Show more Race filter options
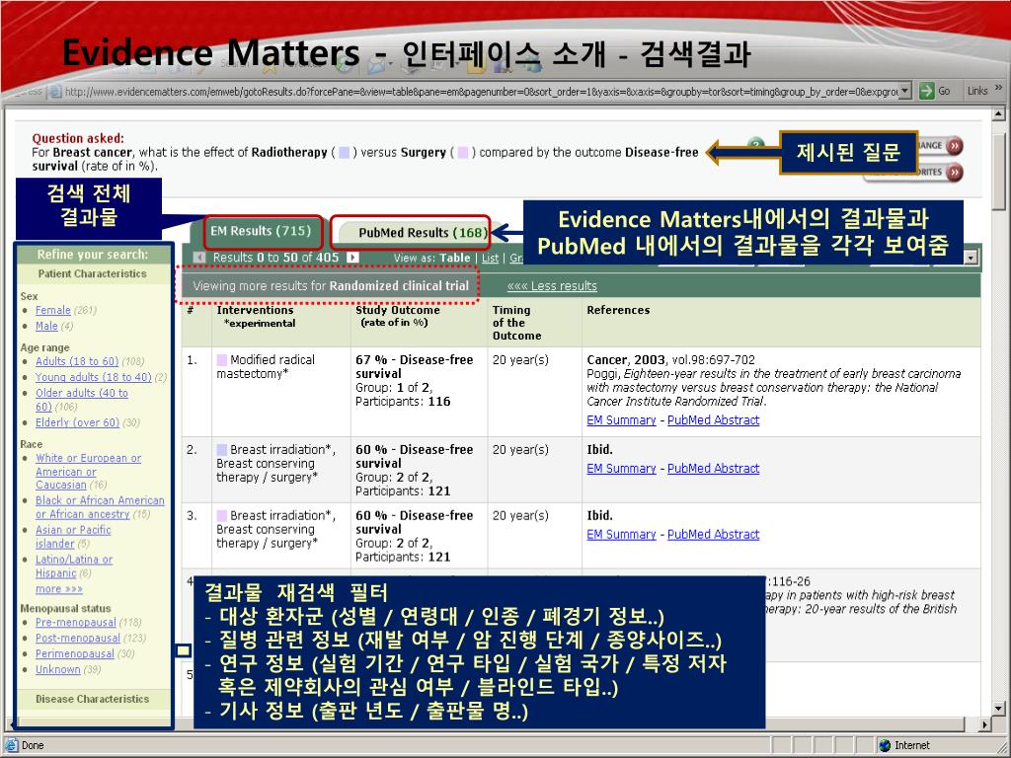This screenshot has height=758, width=1011. [x=58, y=589]
